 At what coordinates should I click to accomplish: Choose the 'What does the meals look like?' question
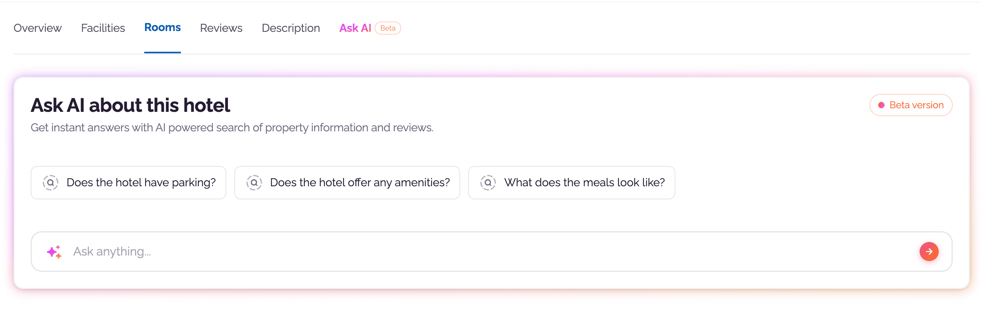(571, 183)
